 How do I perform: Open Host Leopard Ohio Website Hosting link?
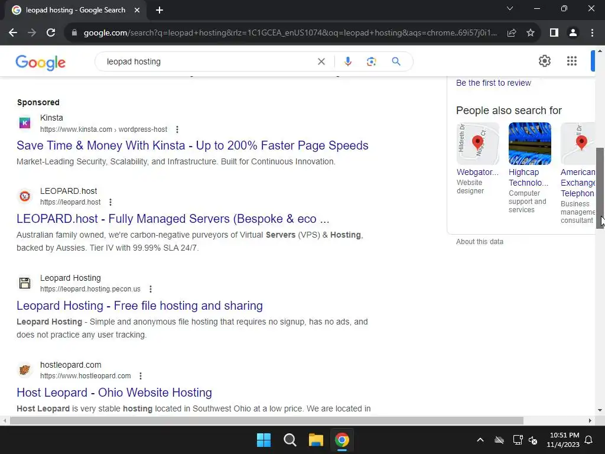(x=114, y=393)
